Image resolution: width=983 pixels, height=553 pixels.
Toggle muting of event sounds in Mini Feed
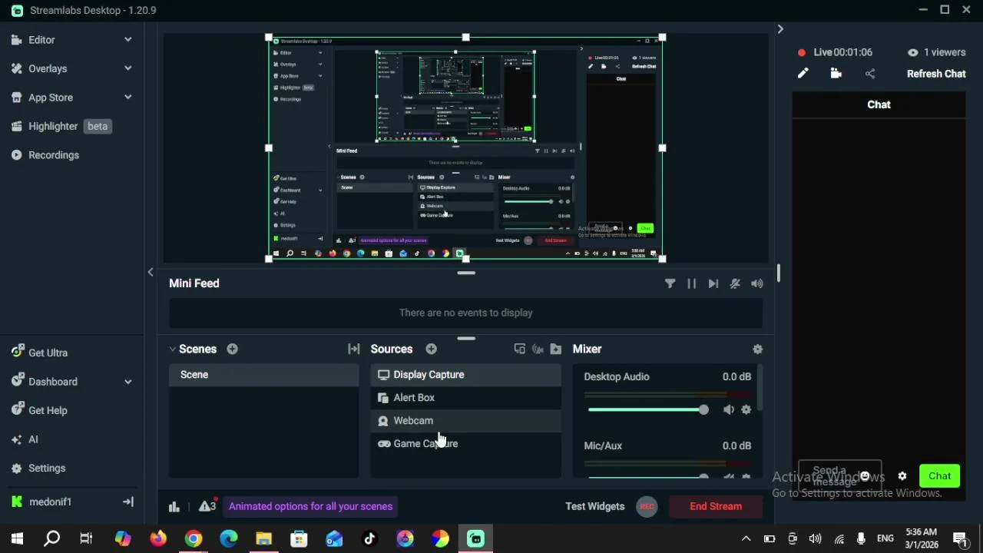click(x=735, y=283)
